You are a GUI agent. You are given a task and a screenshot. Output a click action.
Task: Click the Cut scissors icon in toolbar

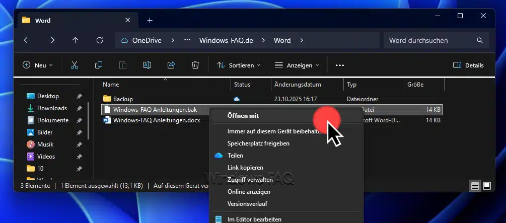[x=75, y=65]
